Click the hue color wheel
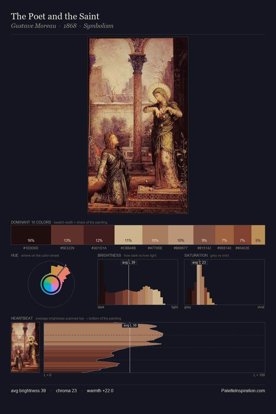The width and height of the screenshot is (276, 414). 51,284
